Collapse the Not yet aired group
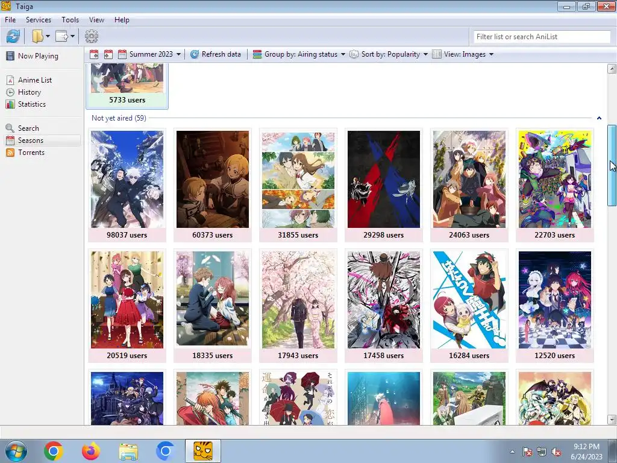This screenshot has width=617, height=463. [x=599, y=118]
